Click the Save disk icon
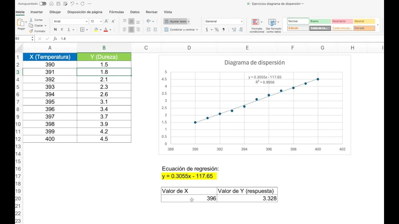This screenshot has width=399, height=224. (58, 4)
